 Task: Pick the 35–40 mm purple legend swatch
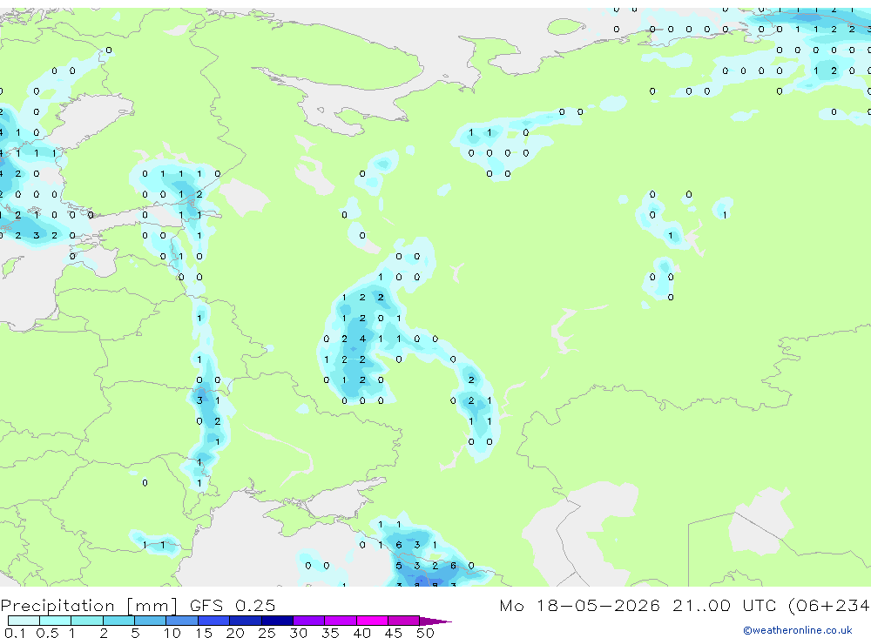click(x=341, y=621)
